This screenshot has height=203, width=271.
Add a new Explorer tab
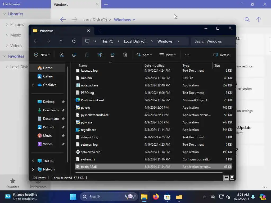[100, 31]
